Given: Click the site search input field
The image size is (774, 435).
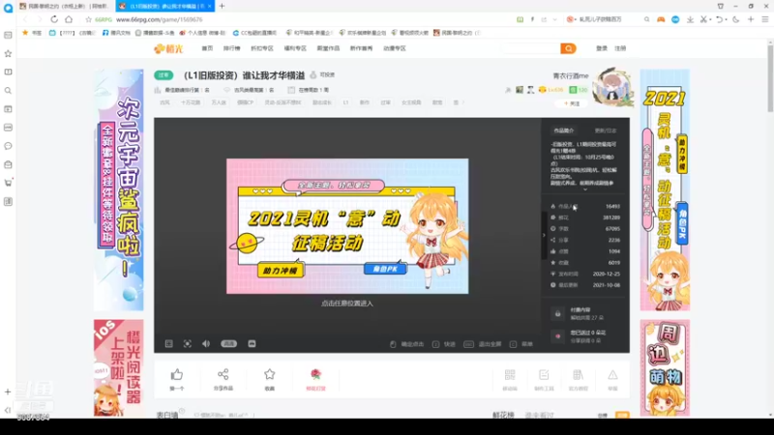Looking at the screenshot, I should pyautogui.click(x=531, y=48).
